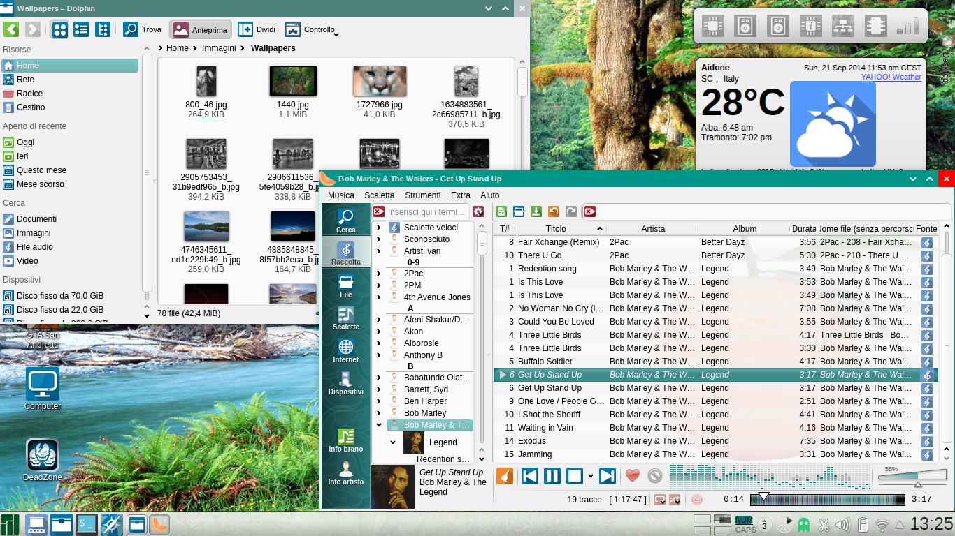This screenshot has height=536, width=955.
Task: Expand the Scalette veloci tree node
Action: coord(379,228)
